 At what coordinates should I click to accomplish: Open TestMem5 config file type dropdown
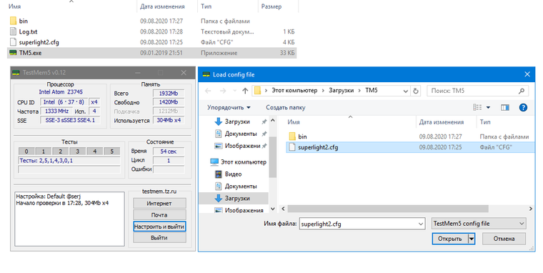click(479, 224)
